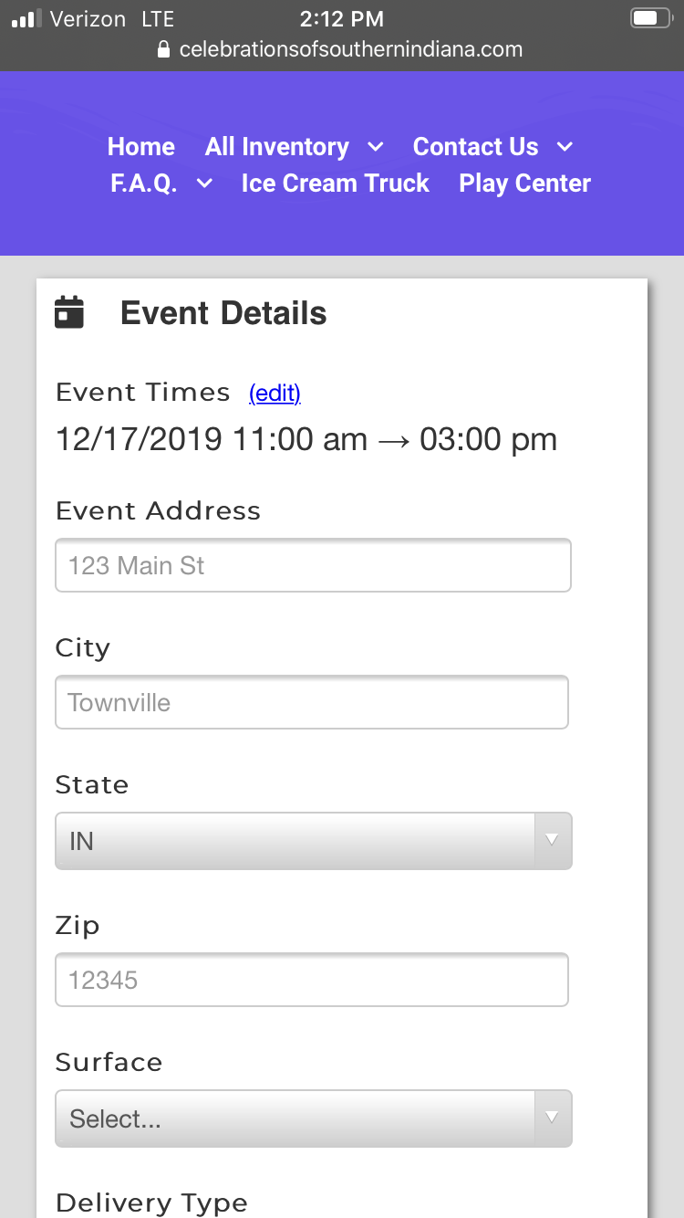Open the Play Center page

pos(524,184)
